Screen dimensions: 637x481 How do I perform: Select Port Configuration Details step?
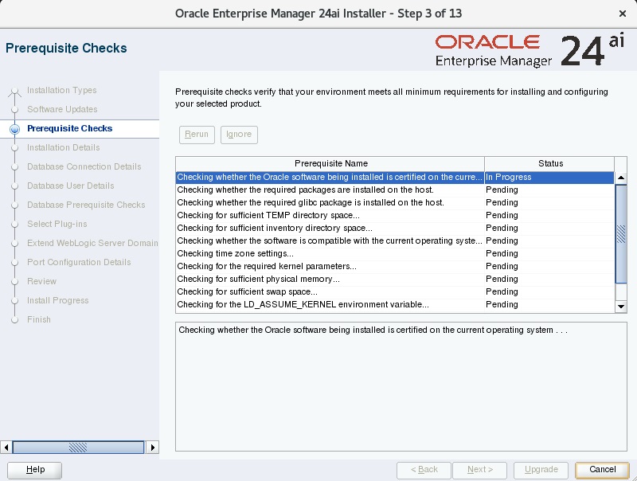[x=79, y=262]
